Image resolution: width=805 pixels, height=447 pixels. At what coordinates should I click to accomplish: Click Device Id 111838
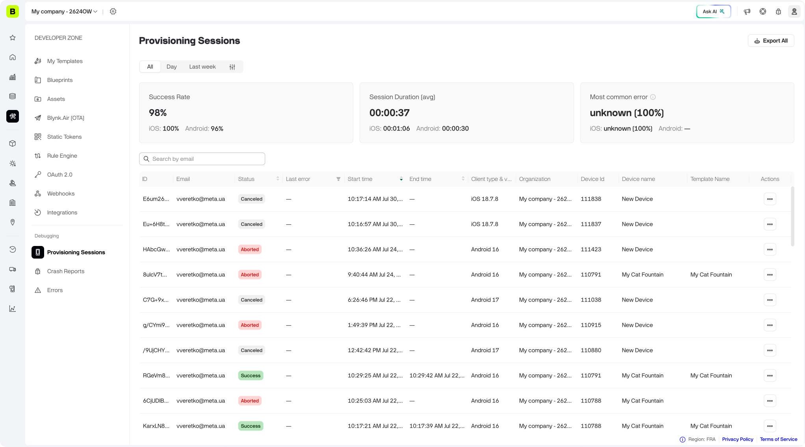591,199
